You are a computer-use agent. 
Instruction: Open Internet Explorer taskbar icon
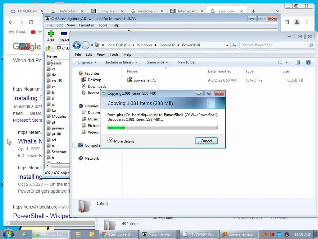tap(25, 234)
